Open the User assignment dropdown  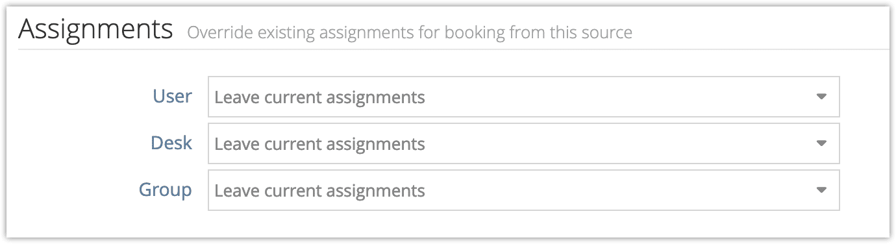tap(524, 97)
